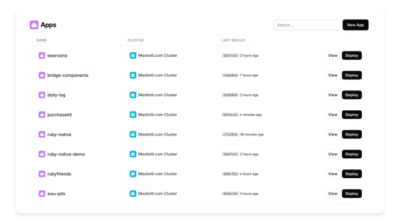Viewport: 400px width, 224px height.
Task: Click the purple app icon beside ruby-native
Action: 42,134
